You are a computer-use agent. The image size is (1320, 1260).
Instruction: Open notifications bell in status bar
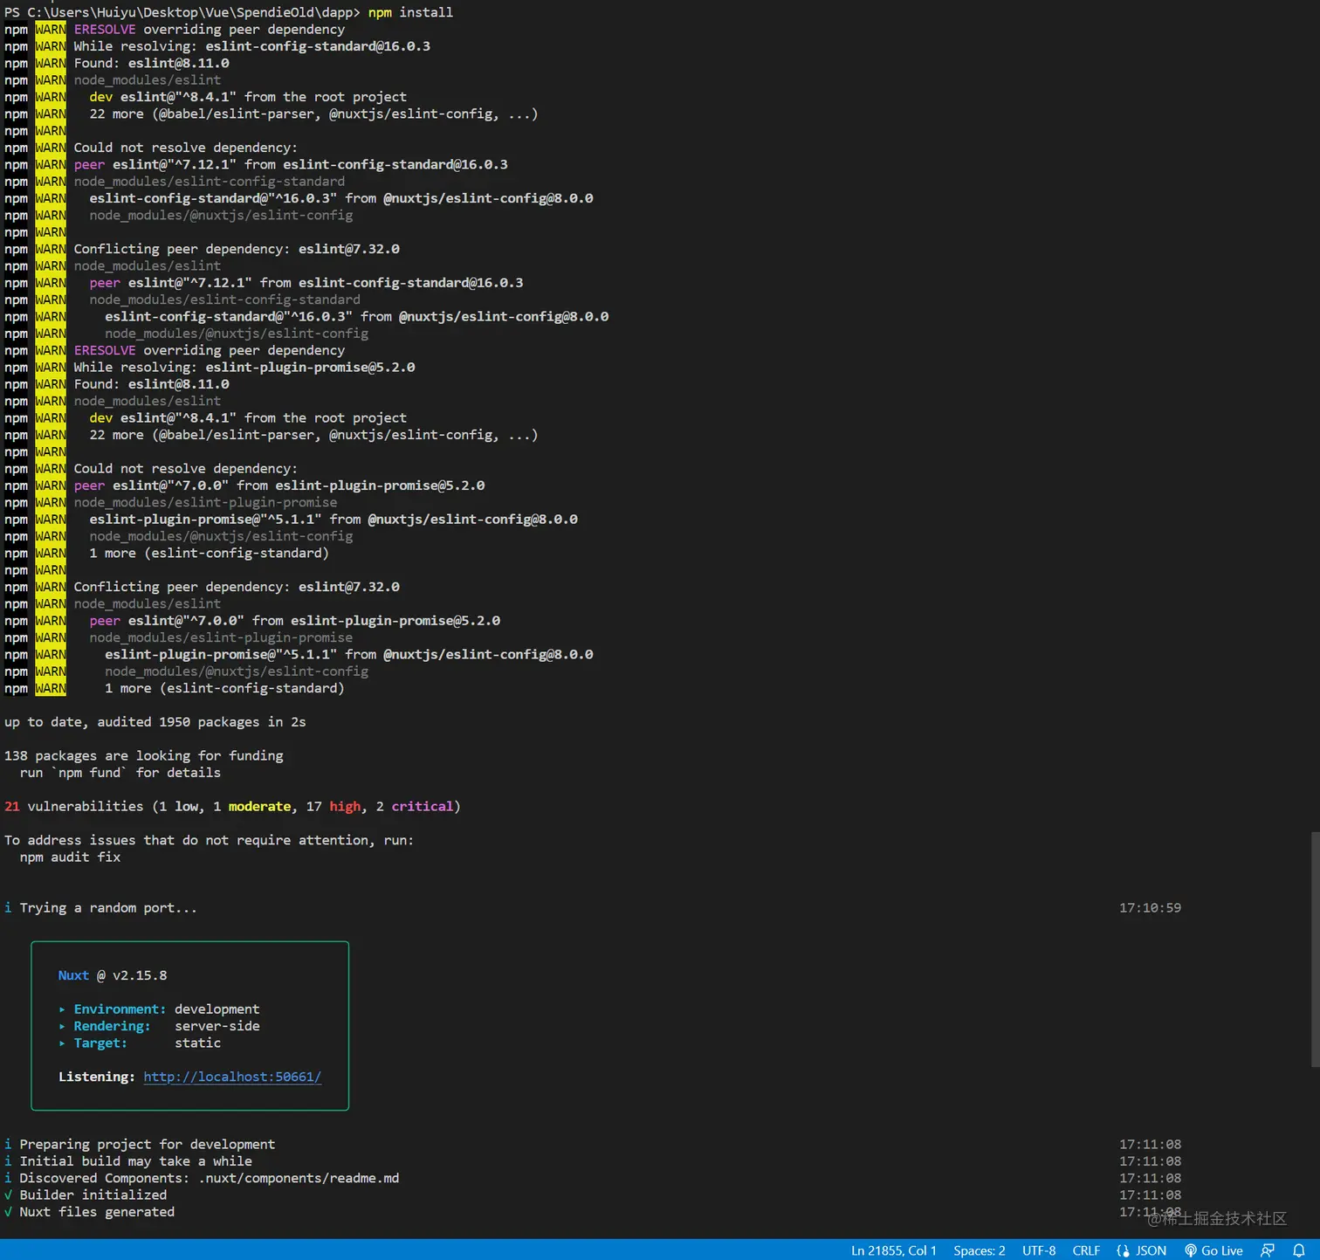tap(1299, 1250)
